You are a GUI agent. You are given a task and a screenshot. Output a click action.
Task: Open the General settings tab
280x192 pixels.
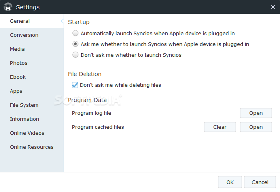point(32,21)
